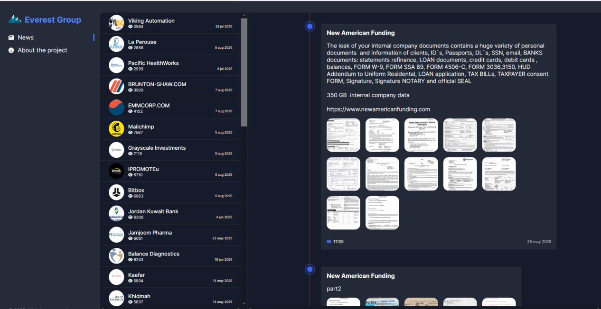Click the Balance Diagnostics entry title

coord(154,254)
